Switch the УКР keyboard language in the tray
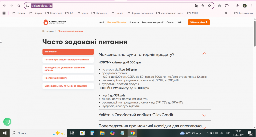Screen dimensions: 256x137 [227, 133]
